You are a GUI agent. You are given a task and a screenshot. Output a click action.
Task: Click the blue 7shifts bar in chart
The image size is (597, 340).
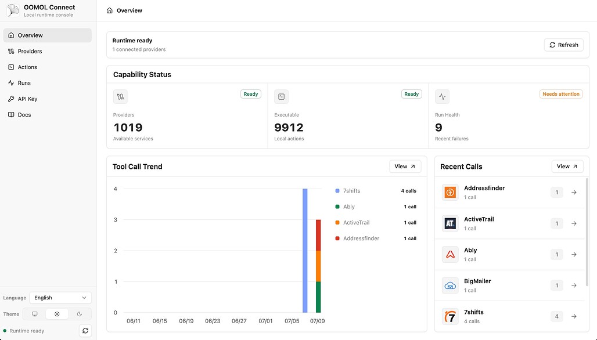tap(305, 251)
